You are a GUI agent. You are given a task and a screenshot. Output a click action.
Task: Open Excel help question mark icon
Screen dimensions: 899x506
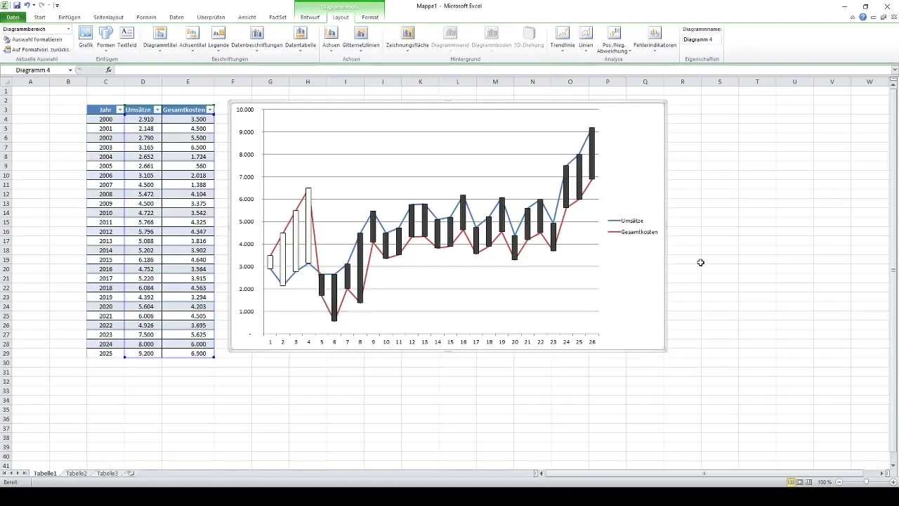862,17
